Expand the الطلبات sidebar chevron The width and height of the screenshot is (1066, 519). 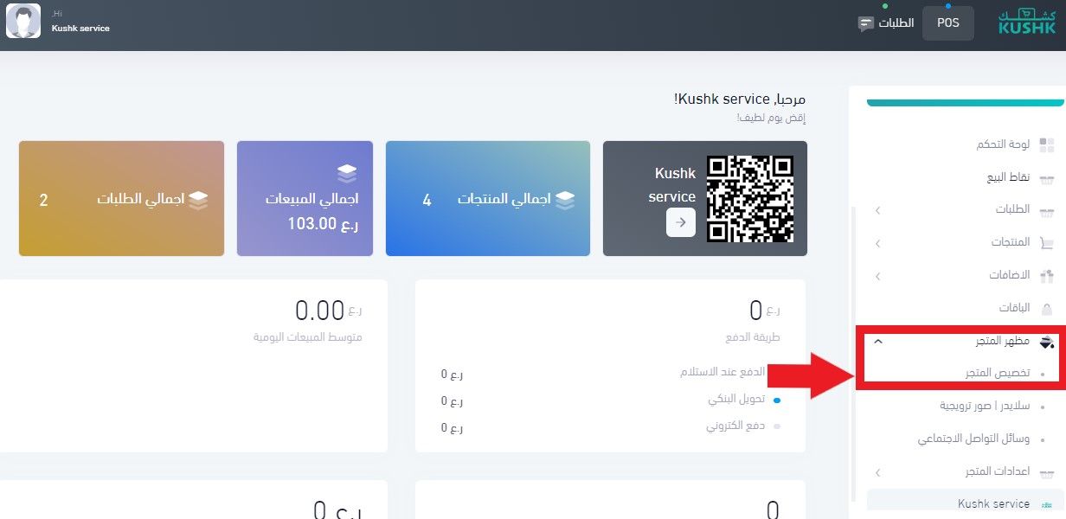tap(877, 211)
